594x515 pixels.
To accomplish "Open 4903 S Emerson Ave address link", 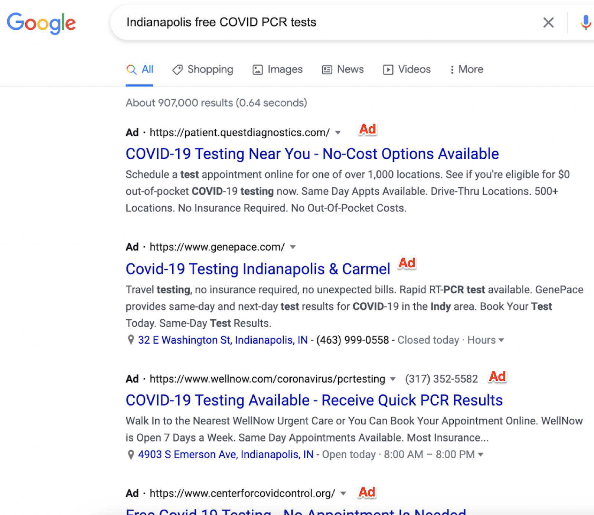I will (x=226, y=455).
